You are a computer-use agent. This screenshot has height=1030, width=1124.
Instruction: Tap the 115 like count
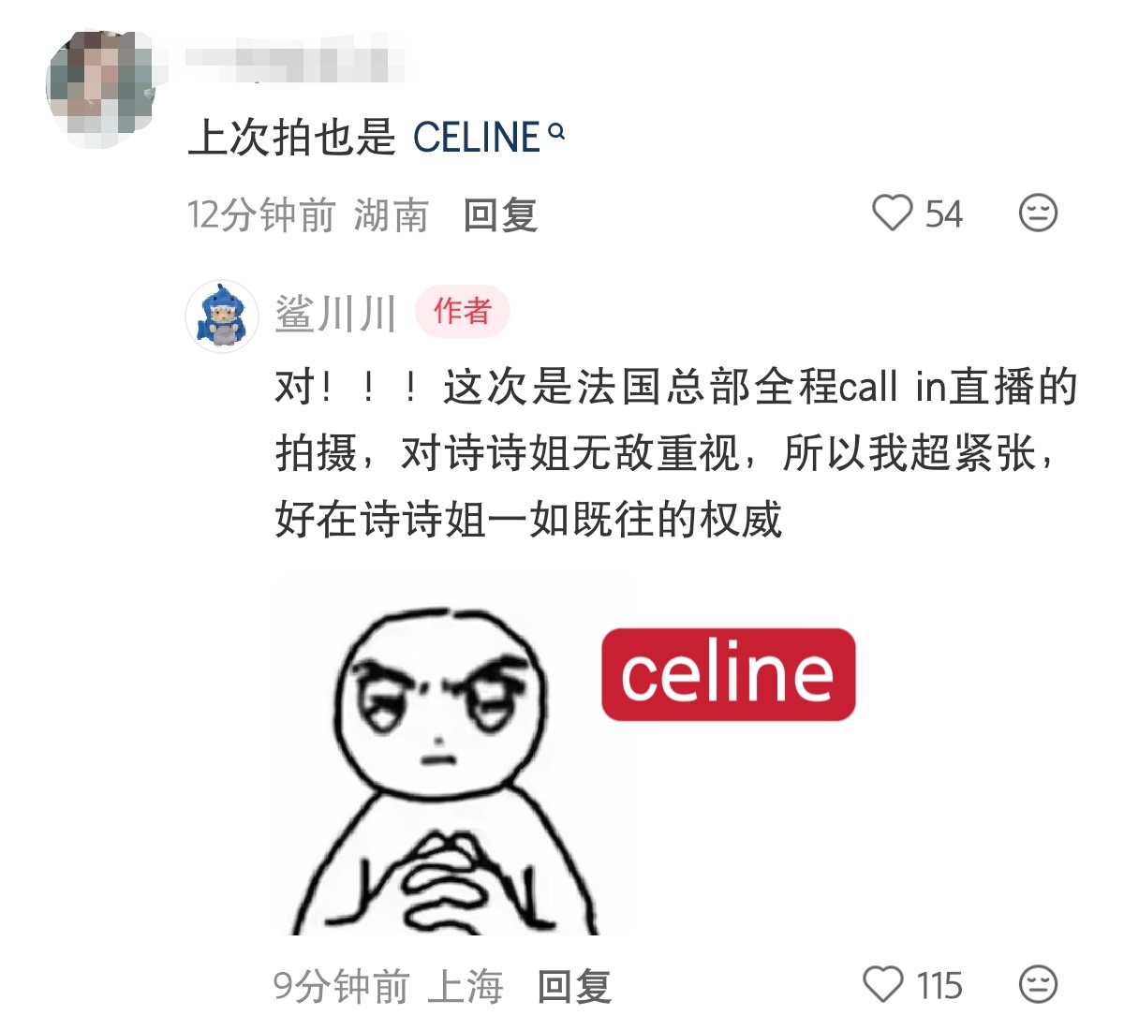tap(939, 986)
